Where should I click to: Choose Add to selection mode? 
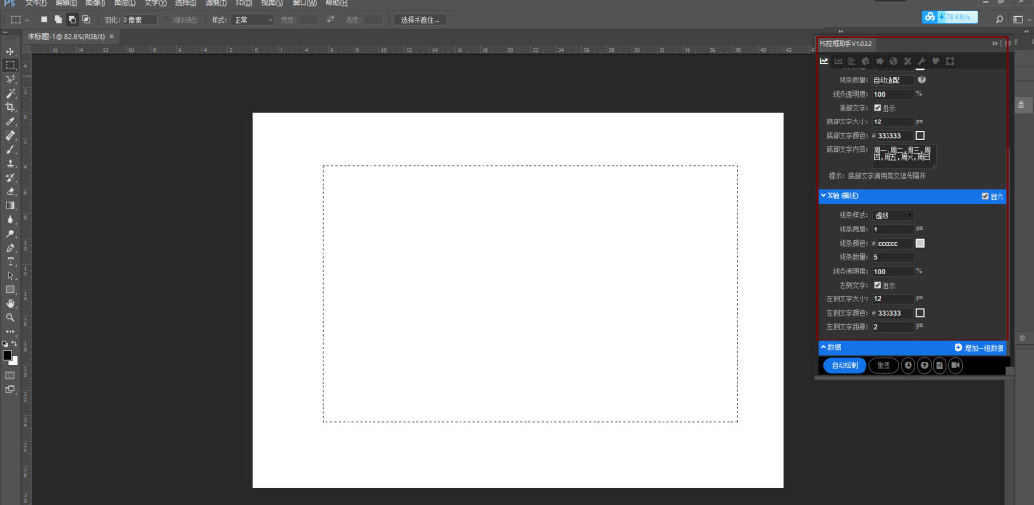[x=58, y=20]
